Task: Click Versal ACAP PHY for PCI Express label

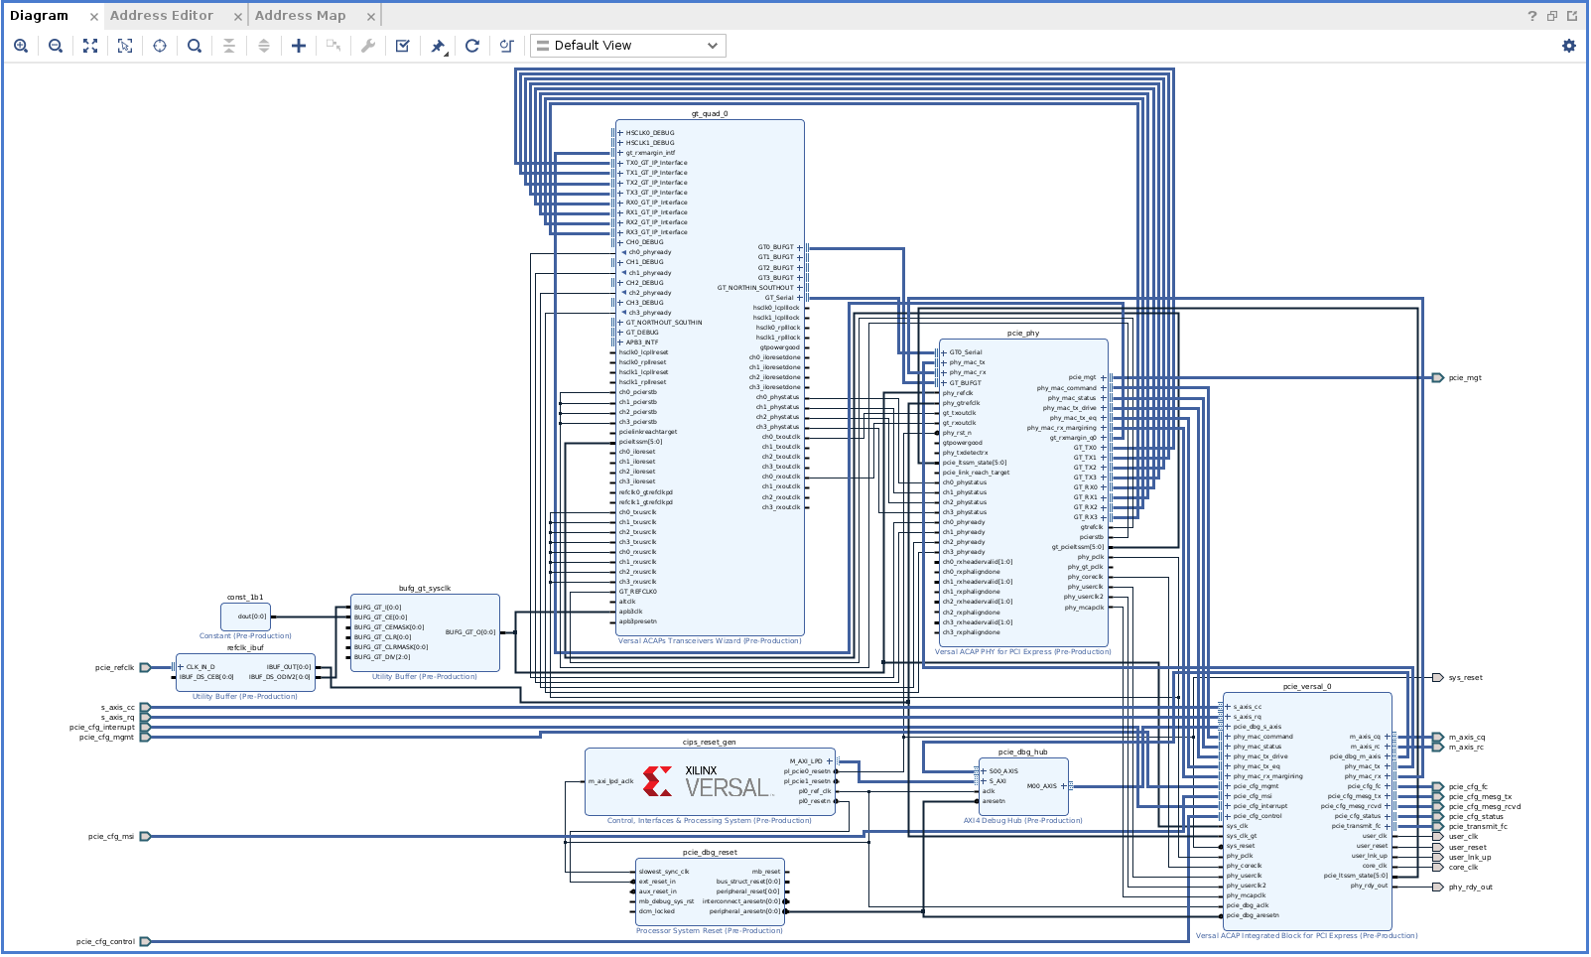Action: [1023, 652]
